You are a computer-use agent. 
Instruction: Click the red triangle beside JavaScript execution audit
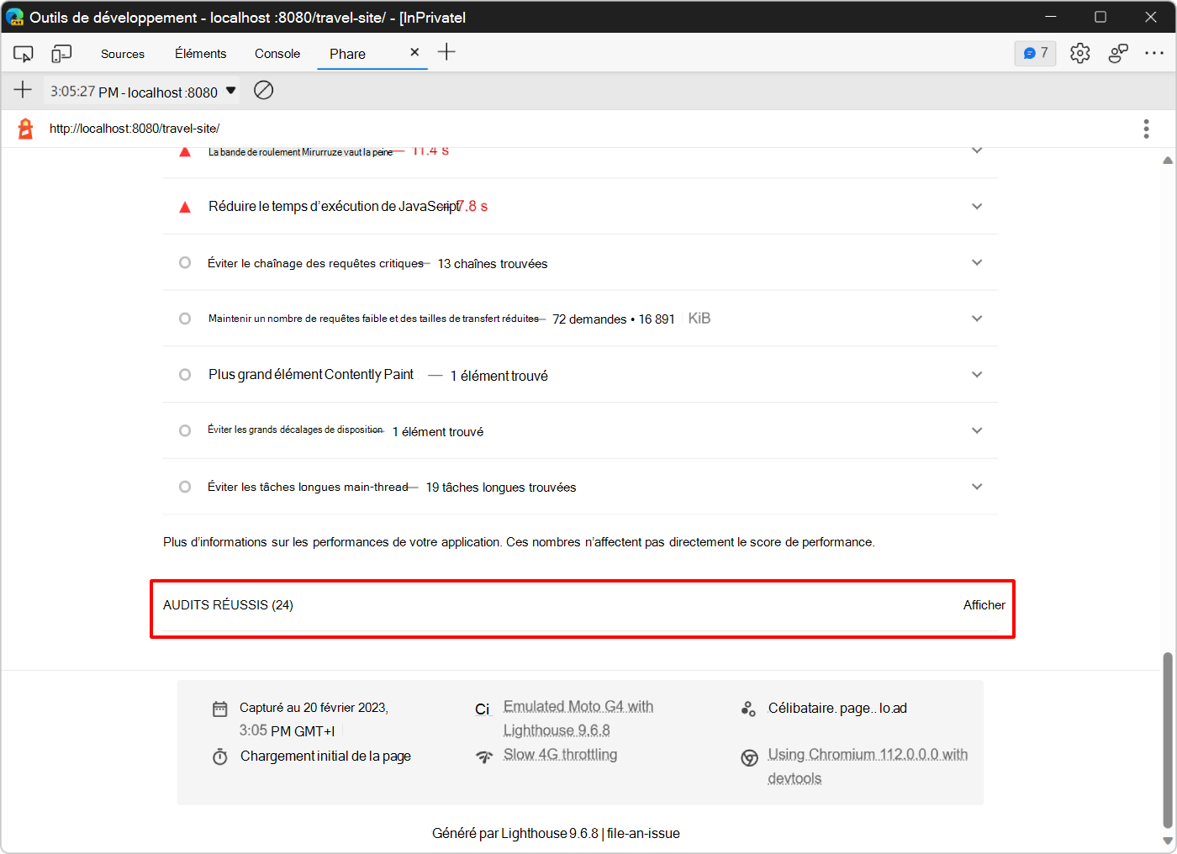coord(185,207)
